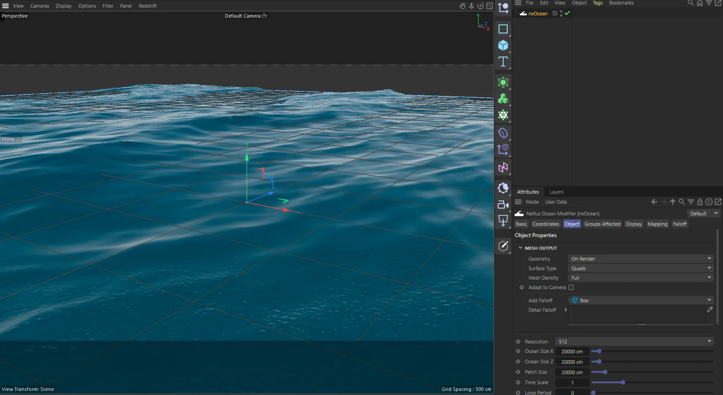Click the pencil edit doodle icon
The image size is (723, 395).
503,246
